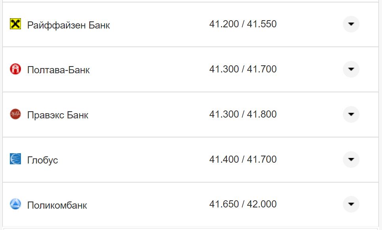
Task: Click the Полтава-Банк name link
Action: point(58,69)
